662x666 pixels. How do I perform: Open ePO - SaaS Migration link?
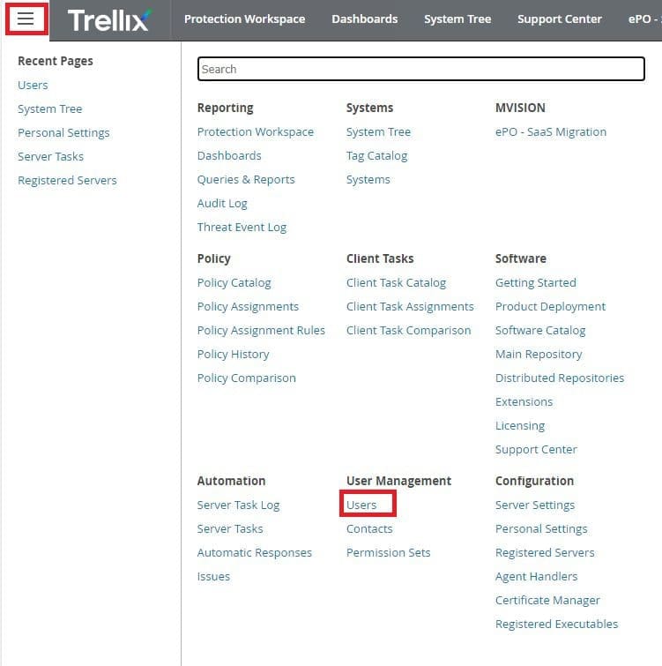[x=550, y=131]
